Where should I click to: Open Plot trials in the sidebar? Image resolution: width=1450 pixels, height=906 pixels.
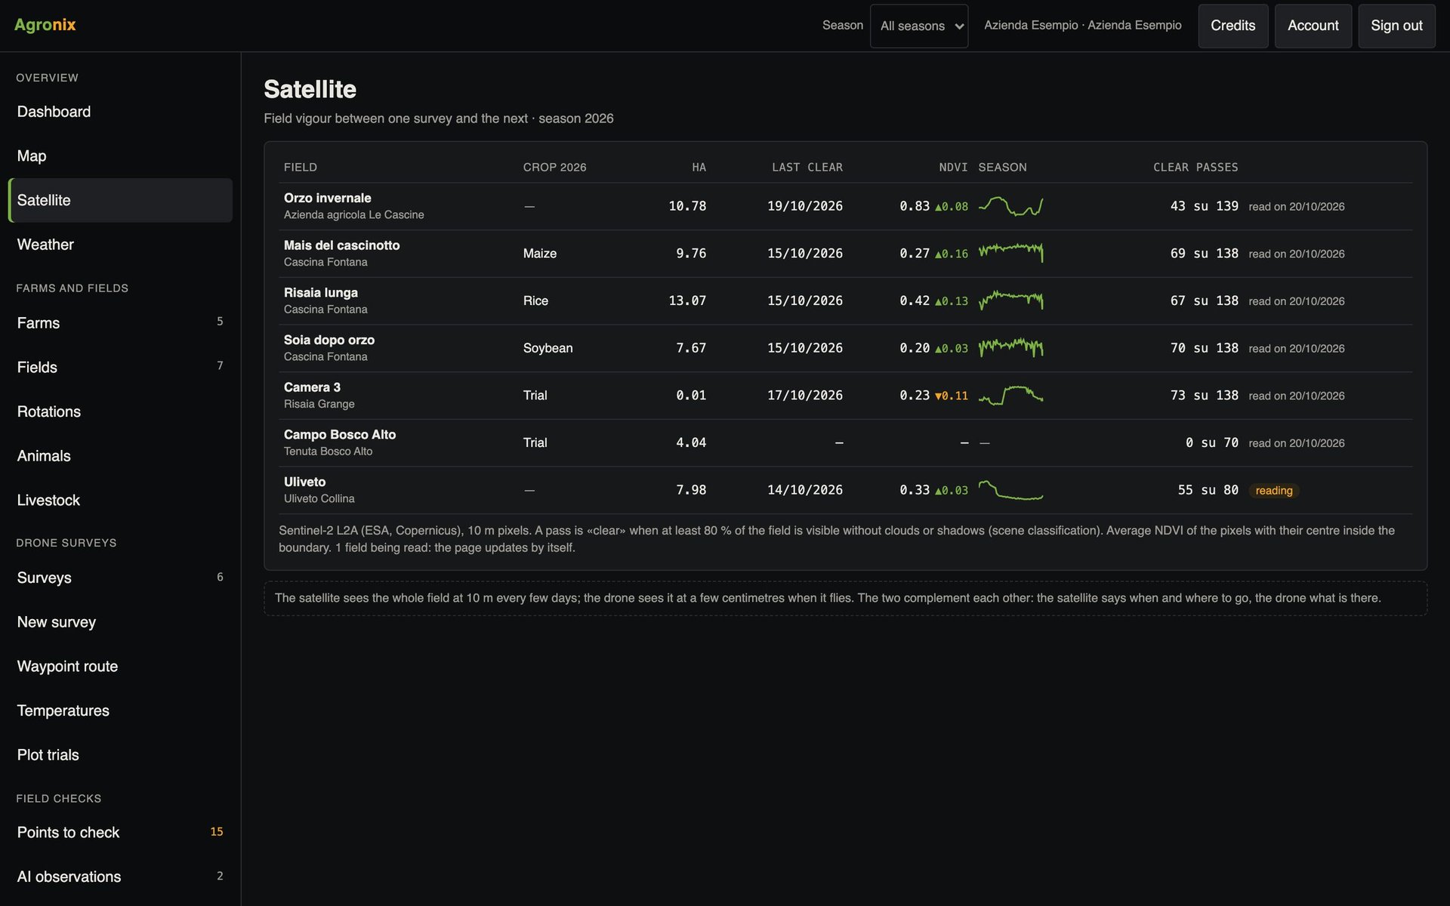[120, 755]
